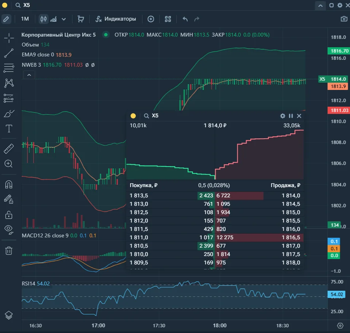Image resolution: width=350 pixels, height=333 pixels.
Task: Select the pattern drawing tool
Action: pos(9,83)
